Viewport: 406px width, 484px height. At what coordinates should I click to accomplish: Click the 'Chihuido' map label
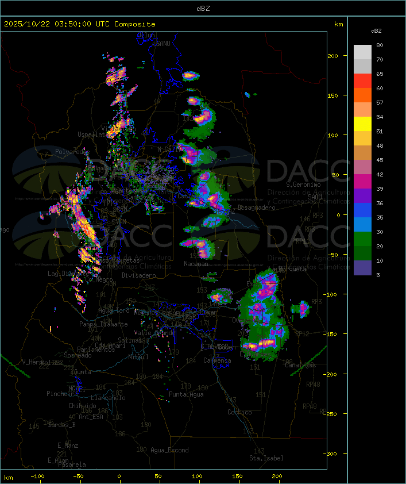click(82, 406)
